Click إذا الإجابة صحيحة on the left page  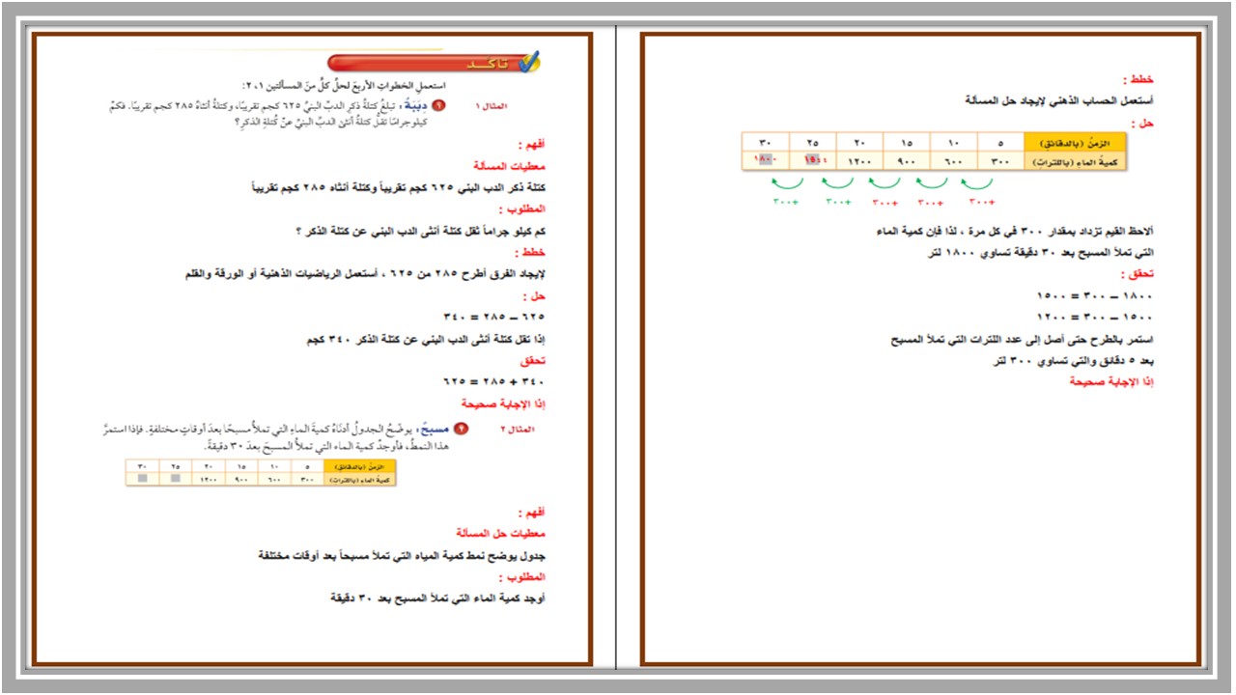tap(502, 403)
